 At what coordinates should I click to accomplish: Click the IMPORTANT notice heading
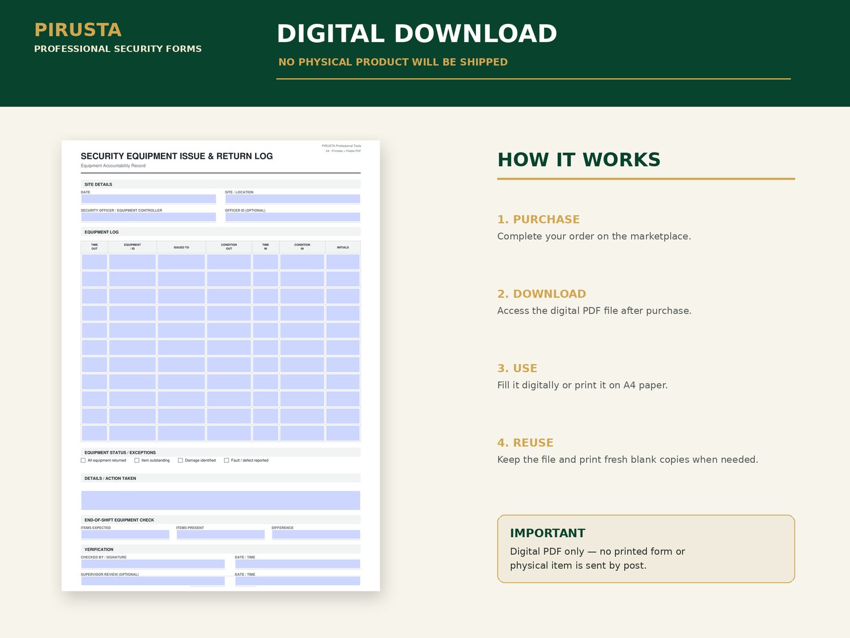[x=547, y=533]
